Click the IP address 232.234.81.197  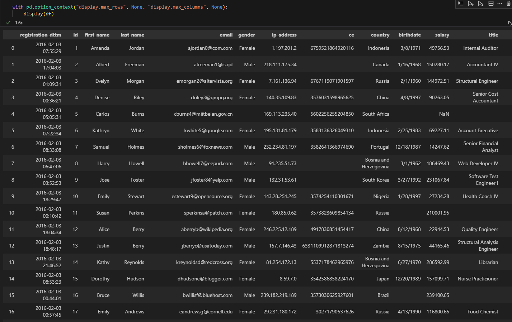pos(280,147)
